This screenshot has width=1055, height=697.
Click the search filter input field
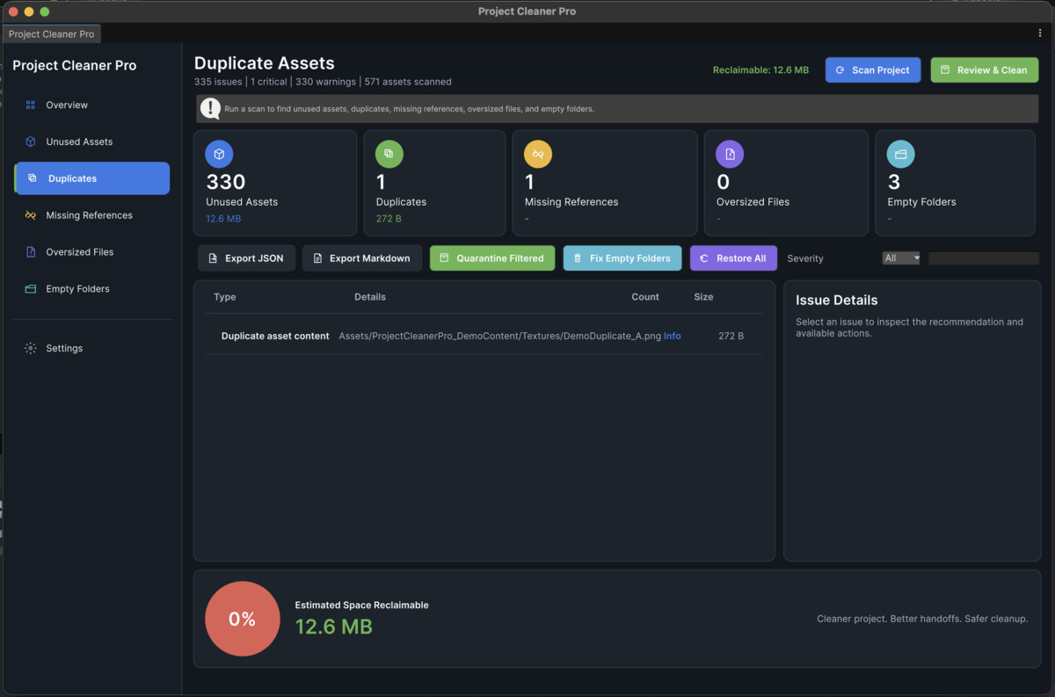click(x=984, y=258)
